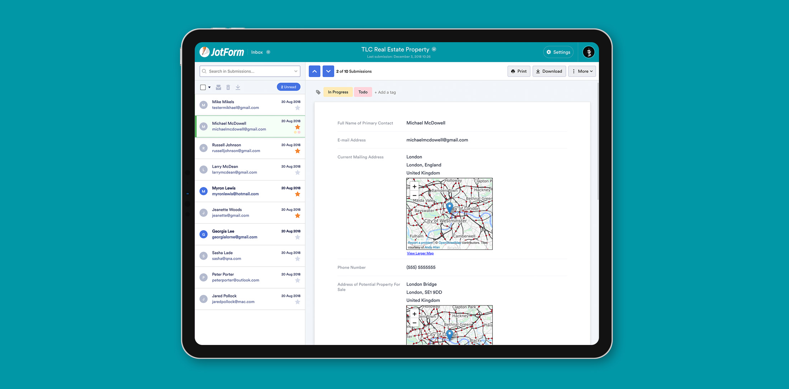This screenshot has height=389, width=789.
Task: Click the More options icon (three dots)
Action: [573, 71]
